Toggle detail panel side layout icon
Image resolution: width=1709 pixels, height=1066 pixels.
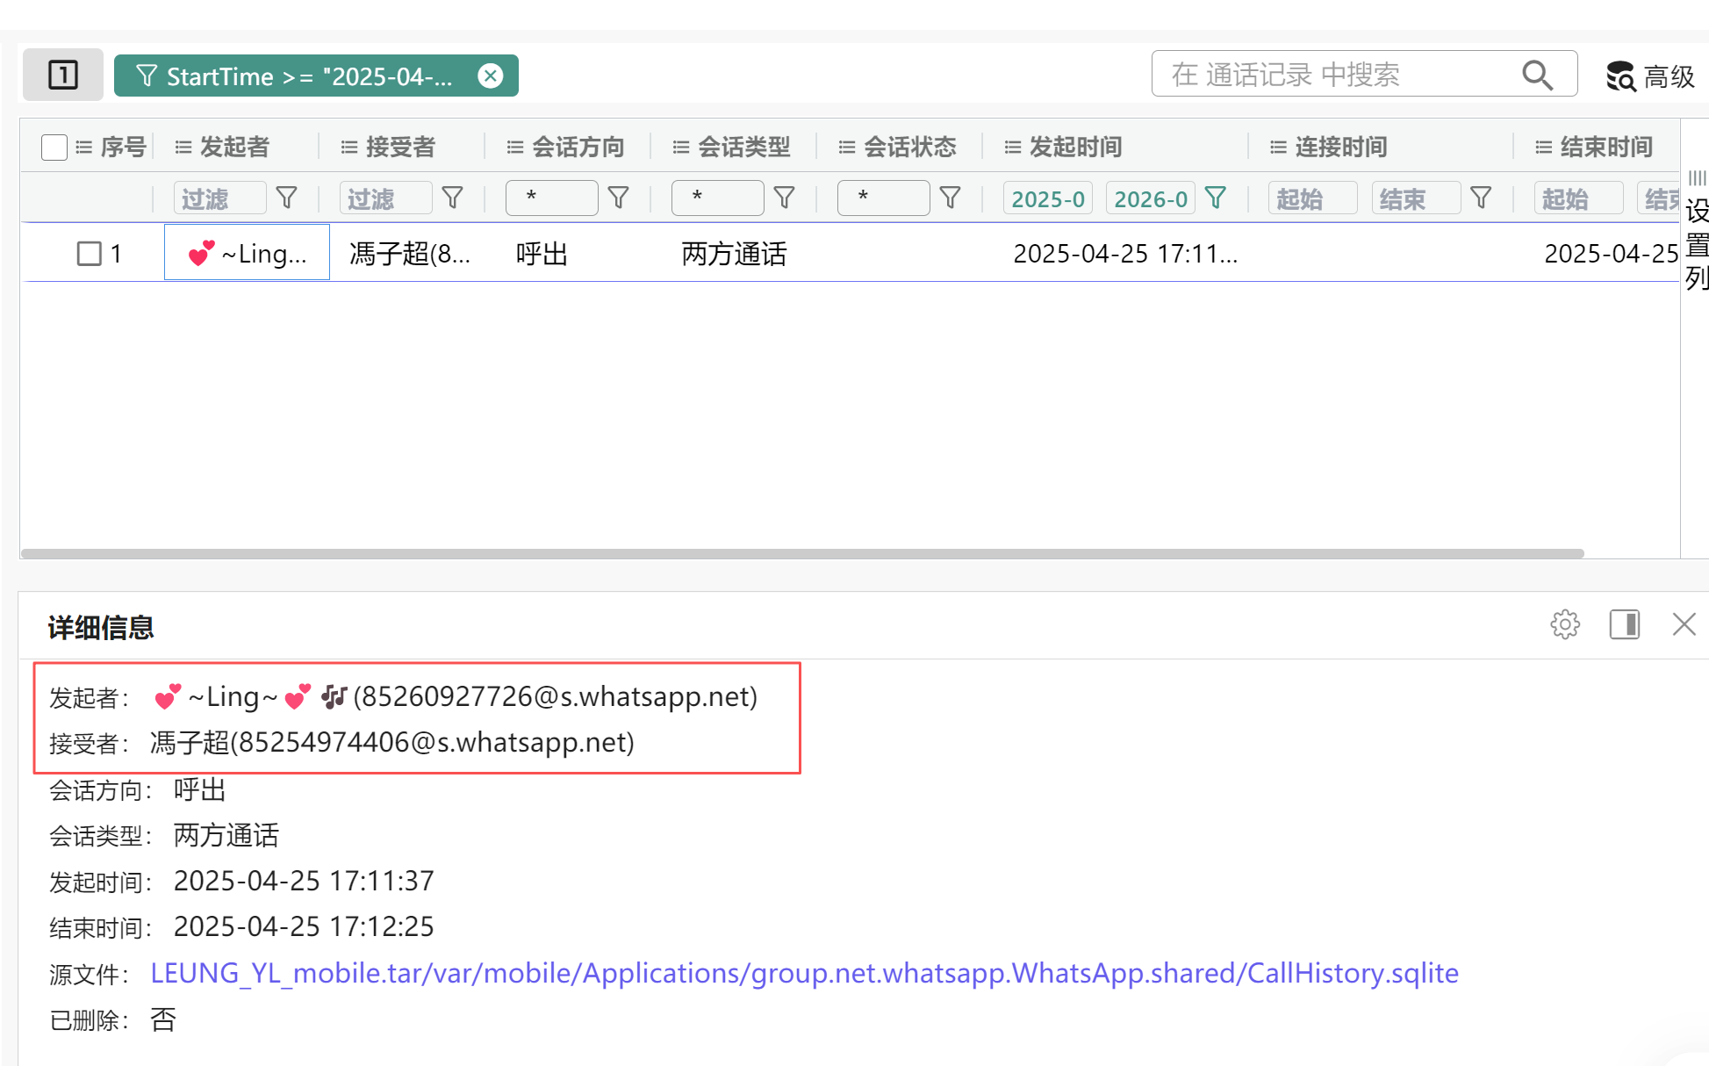point(1624,624)
